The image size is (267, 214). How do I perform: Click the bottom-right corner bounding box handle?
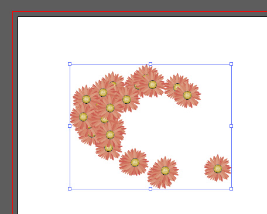(x=231, y=189)
